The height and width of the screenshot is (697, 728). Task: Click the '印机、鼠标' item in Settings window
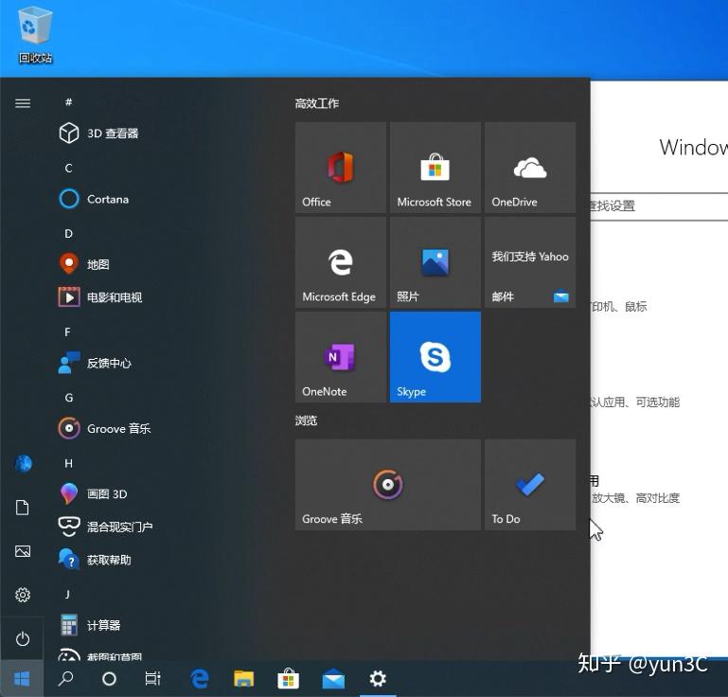(x=619, y=307)
